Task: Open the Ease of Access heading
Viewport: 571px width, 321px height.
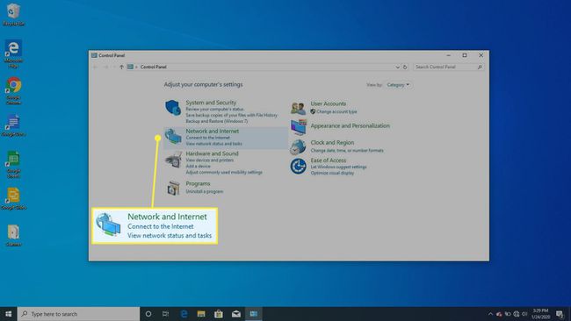Action: 329,160
